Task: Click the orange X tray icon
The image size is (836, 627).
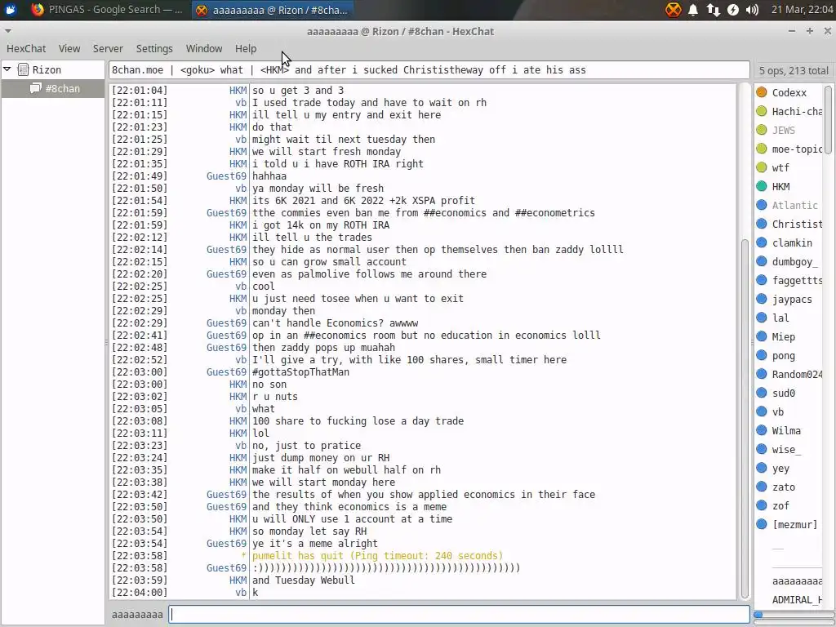Action: 674,9
